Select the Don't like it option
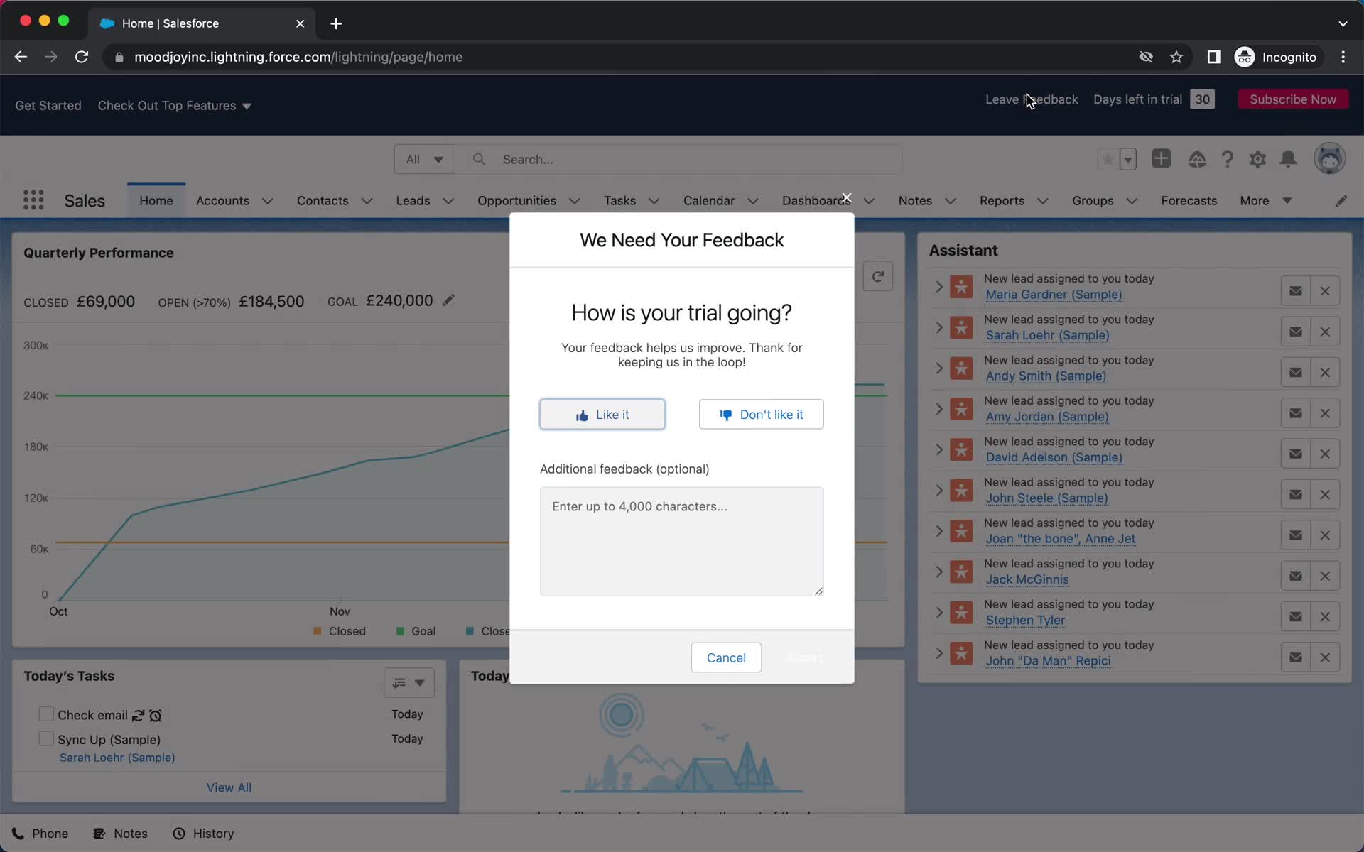 [x=761, y=415]
